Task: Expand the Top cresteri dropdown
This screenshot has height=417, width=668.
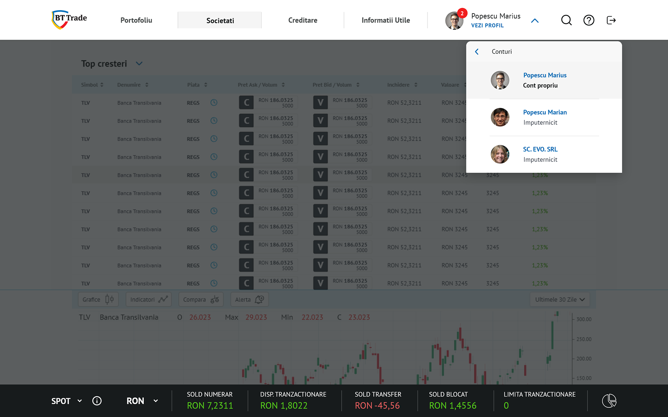Action: tap(139, 64)
